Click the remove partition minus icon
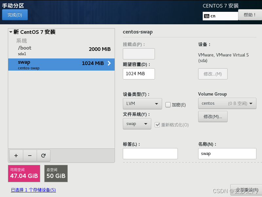 click(x=30, y=156)
